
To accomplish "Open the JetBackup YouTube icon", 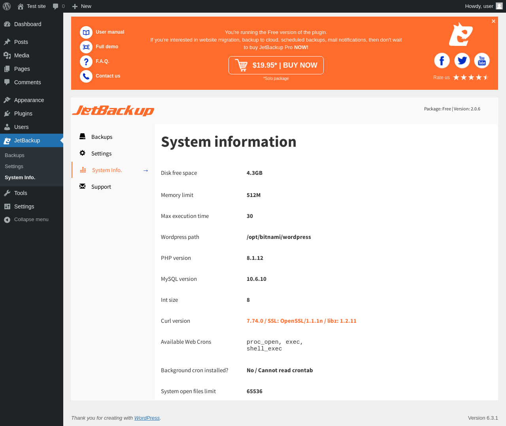I will (x=482, y=61).
